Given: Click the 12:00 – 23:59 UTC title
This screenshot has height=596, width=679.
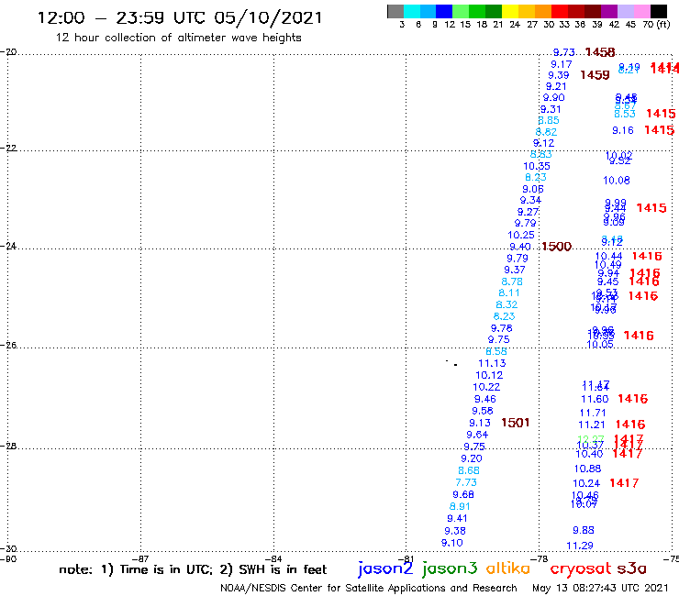Looking at the screenshot, I should pyautogui.click(x=180, y=17).
